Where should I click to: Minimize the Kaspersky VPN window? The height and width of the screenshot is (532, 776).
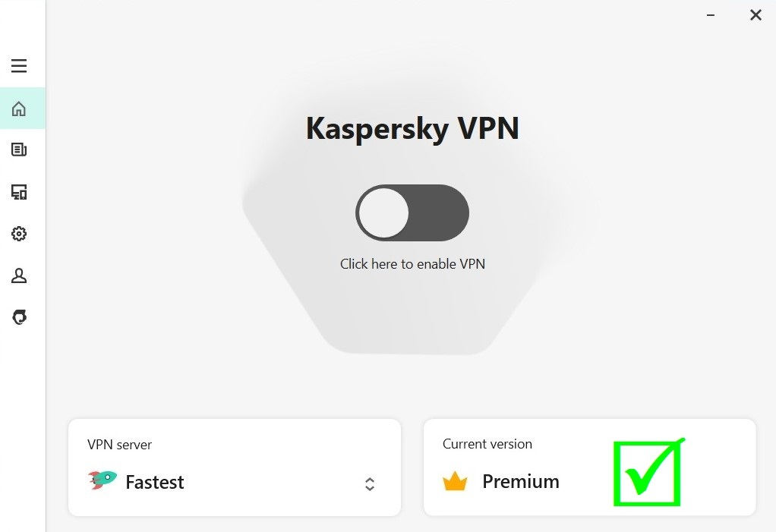(x=711, y=15)
